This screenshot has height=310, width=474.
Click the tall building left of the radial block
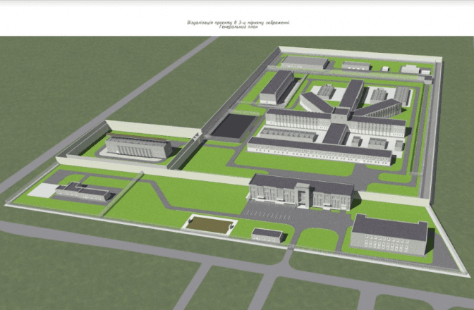(x=277, y=87)
